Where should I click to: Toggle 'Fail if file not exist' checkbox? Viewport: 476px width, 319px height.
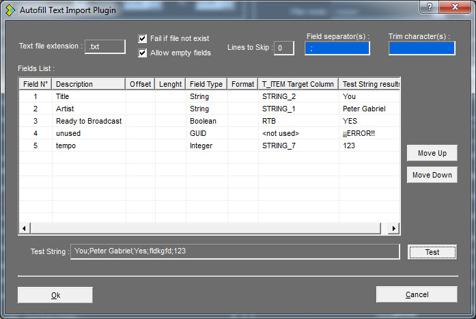click(143, 39)
